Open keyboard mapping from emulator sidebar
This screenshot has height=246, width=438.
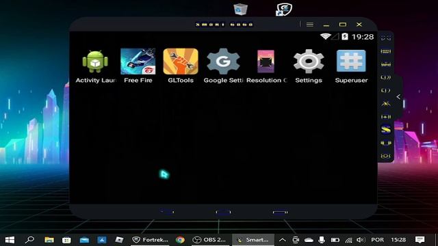click(x=386, y=51)
